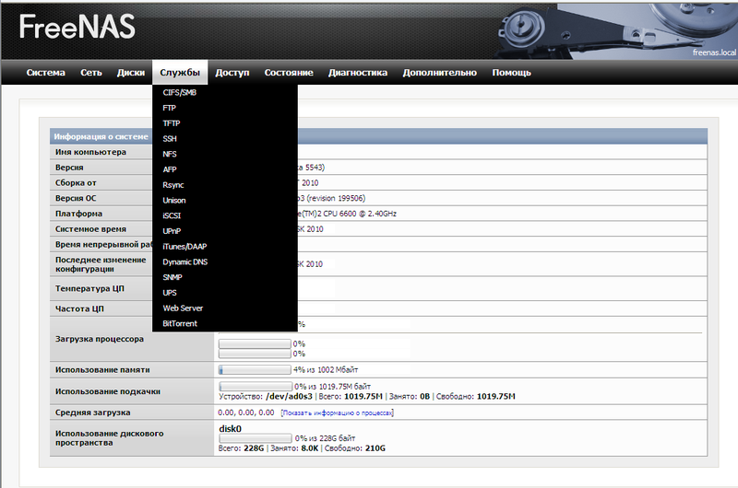Click the Использование подкачки label
Image resolution: width=738 pixels, height=488 pixels.
point(108,391)
